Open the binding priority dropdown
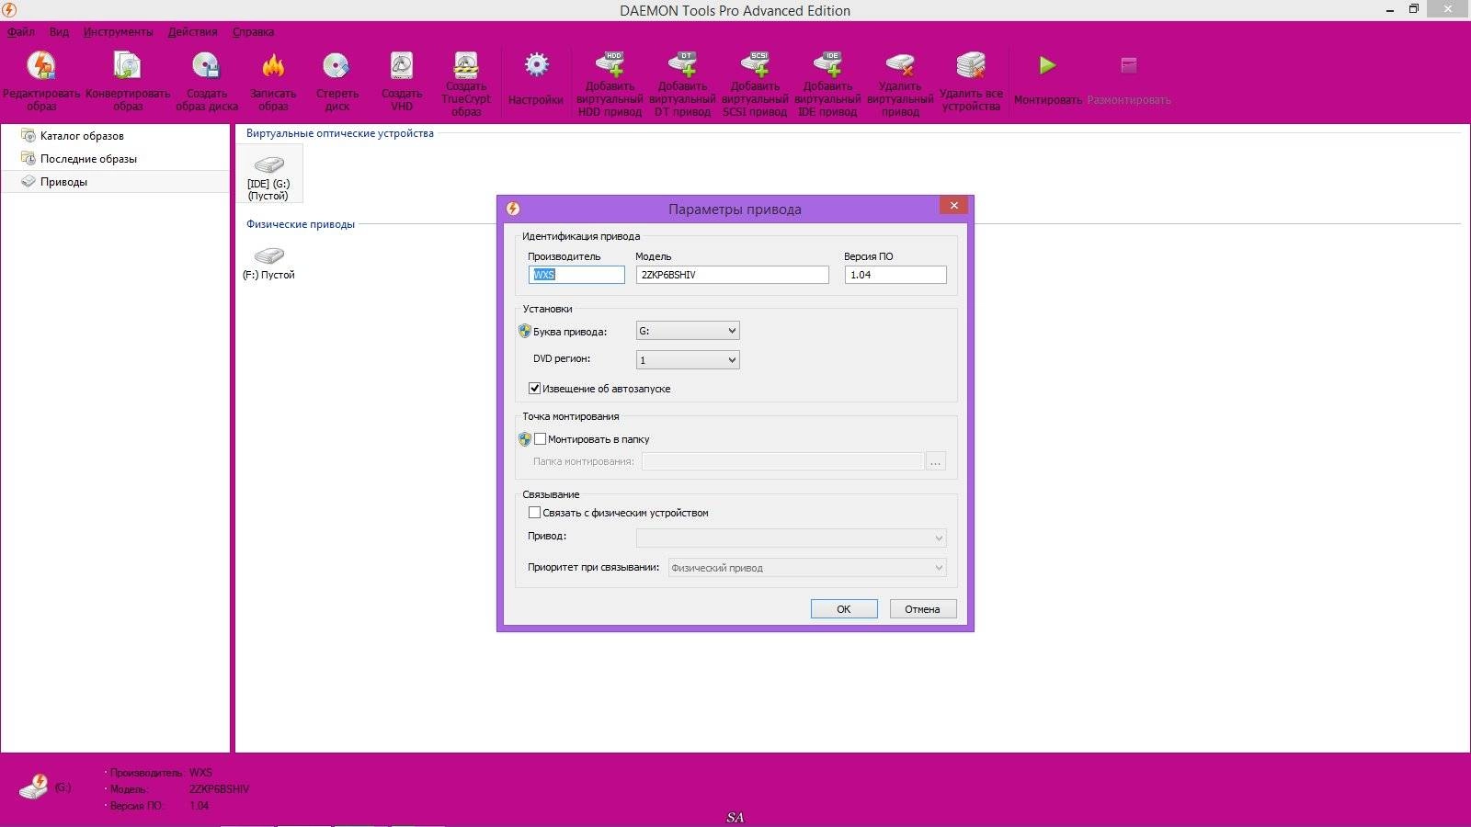 (x=807, y=568)
